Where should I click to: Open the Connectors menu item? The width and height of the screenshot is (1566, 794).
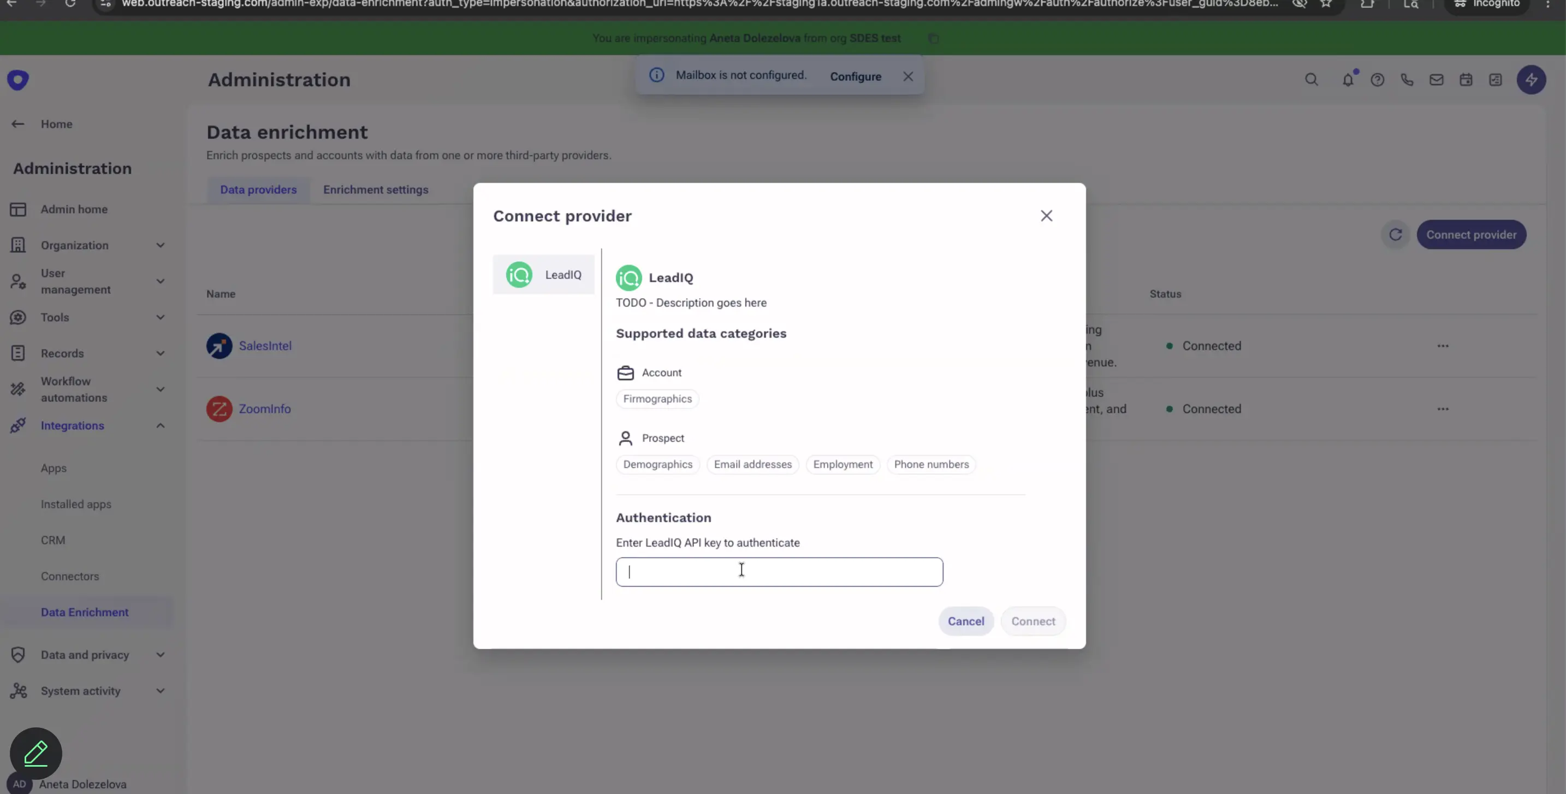(x=70, y=576)
